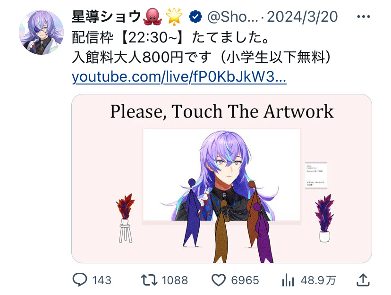Click the @Sho... username handle

point(232,17)
